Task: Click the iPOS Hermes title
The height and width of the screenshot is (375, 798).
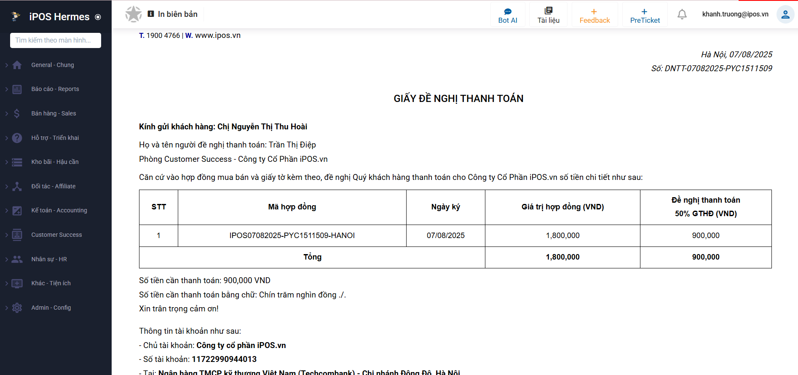Action: [59, 17]
